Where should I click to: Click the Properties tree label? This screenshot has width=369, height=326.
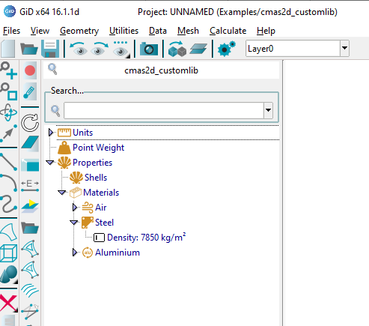(92, 163)
